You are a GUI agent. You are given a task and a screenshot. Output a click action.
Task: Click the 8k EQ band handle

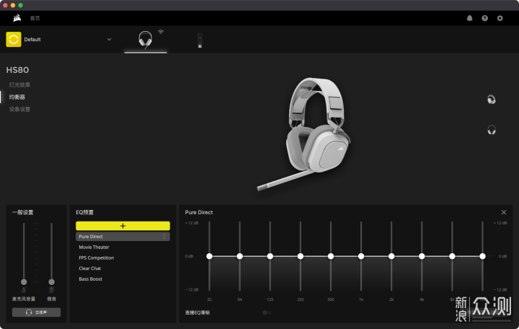coord(452,256)
